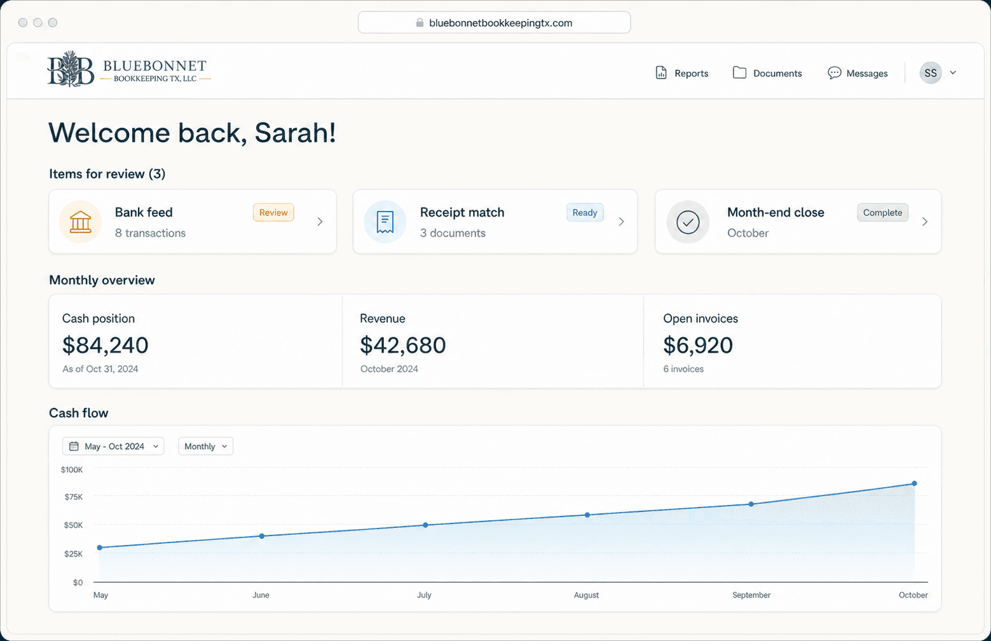Click the $6,920 open invoices value

click(x=698, y=345)
